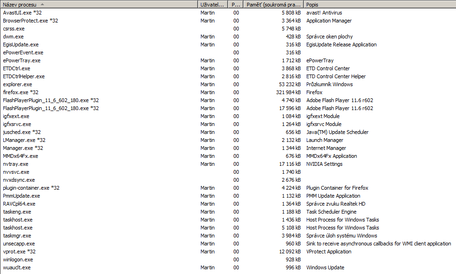Select the RAVCpl64.exe process
Screen dimensions: 456x274
pos(19,204)
